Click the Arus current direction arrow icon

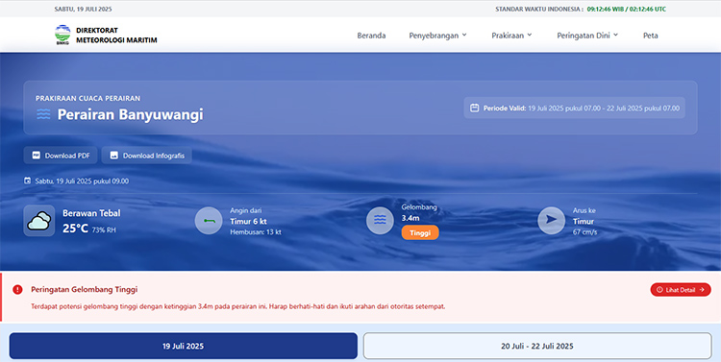[x=552, y=220]
